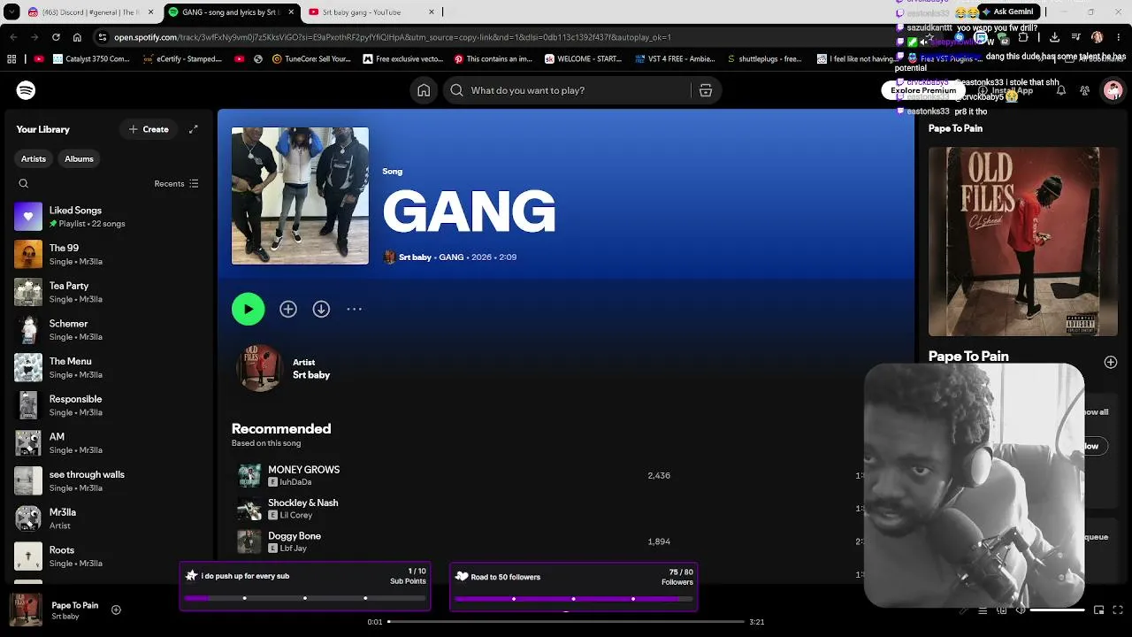This screenshot has height=637, width=1132.
Task: Open Spotify notifications bell
Action: tap(1061, 90)
